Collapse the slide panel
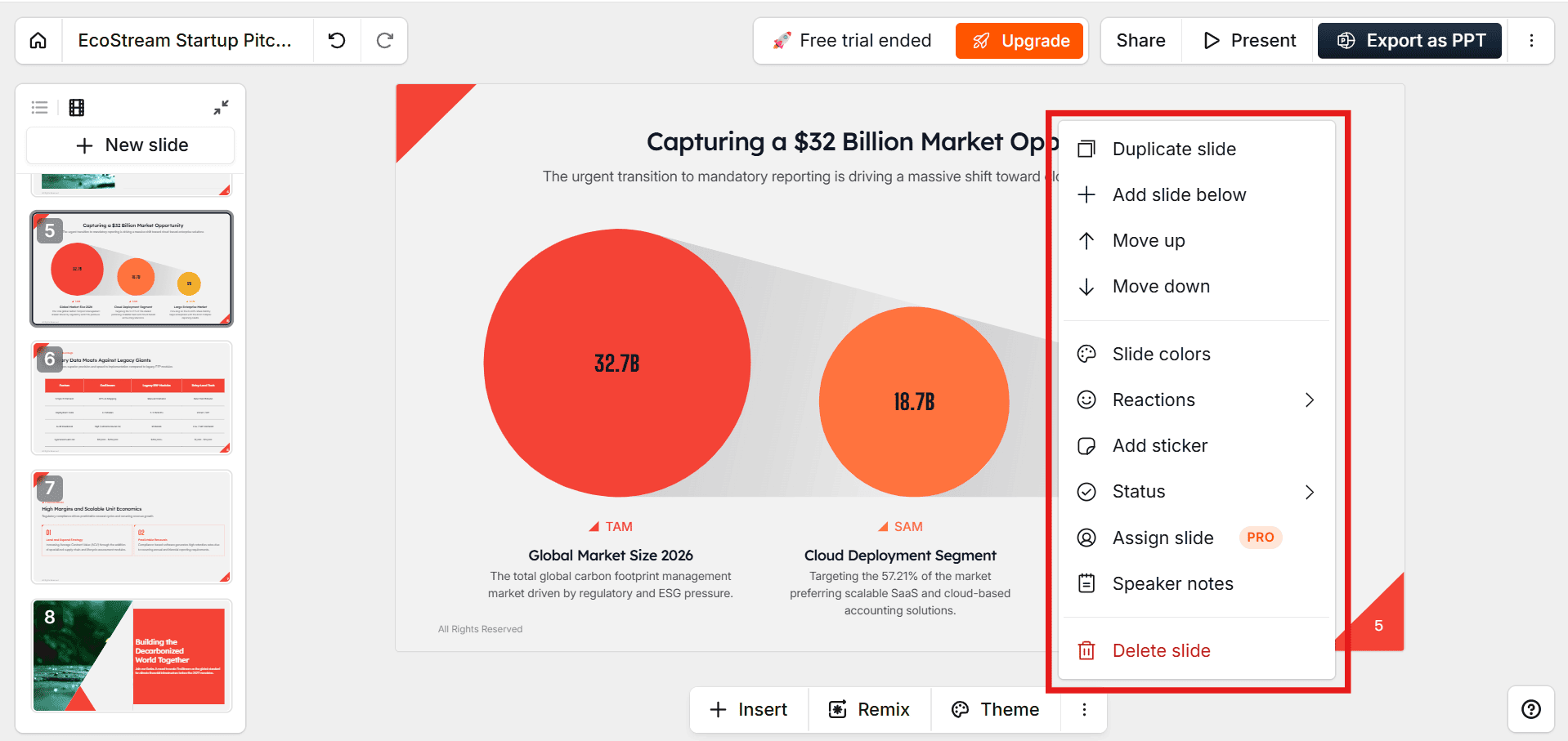 221,107
